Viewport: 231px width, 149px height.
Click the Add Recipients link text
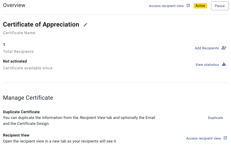pyautogui.click(x=207, y=48)
